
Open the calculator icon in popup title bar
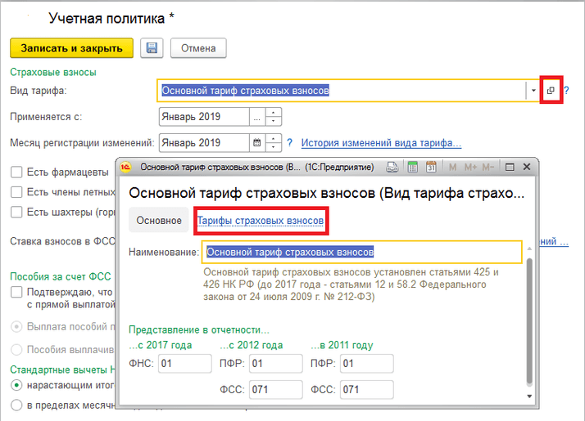tap(412, 167)
